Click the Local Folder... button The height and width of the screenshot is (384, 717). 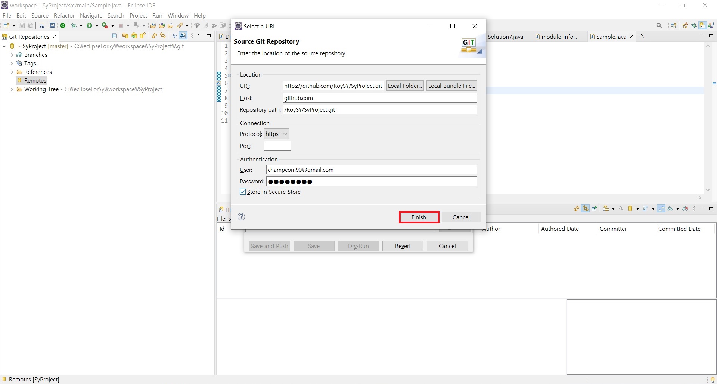click(x=405, y=86)
